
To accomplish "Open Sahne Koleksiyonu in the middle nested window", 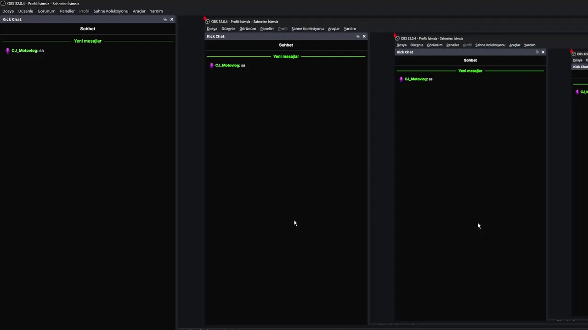I will tap(307, 28).
